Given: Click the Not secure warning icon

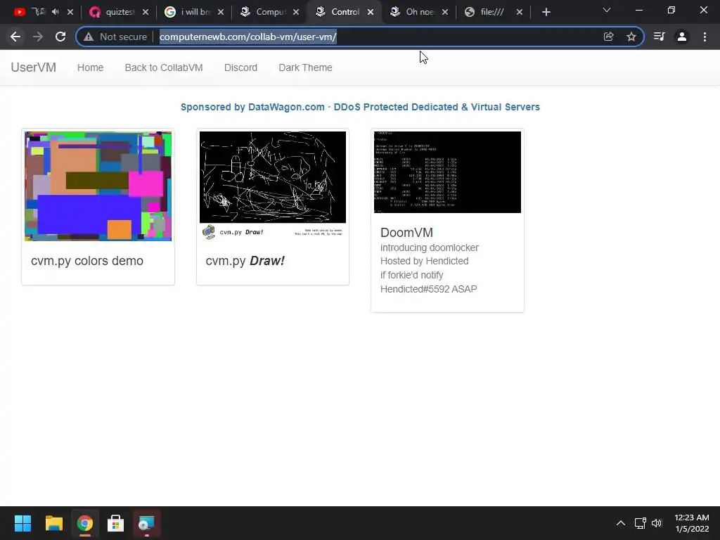Looking at the screenshot, I should tap(88, 37).
